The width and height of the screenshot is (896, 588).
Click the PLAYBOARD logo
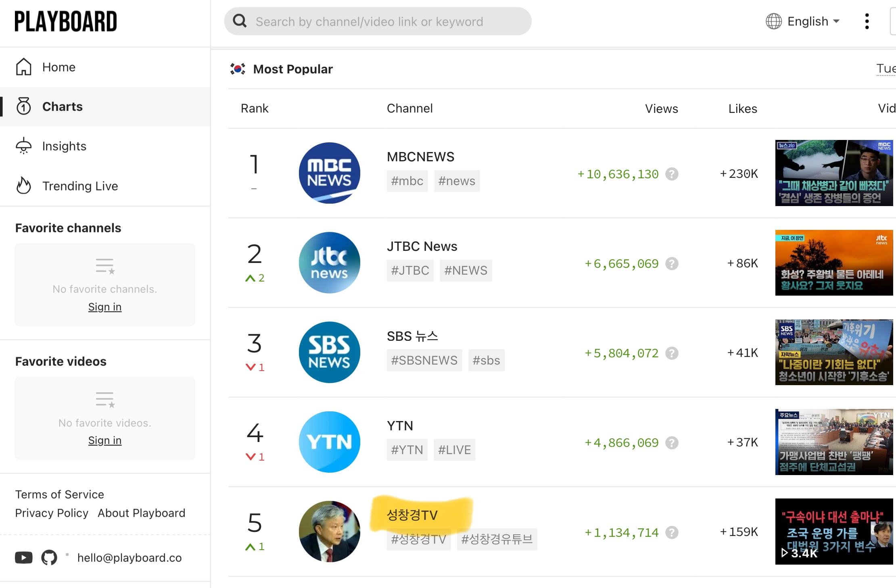coord(66,21)
